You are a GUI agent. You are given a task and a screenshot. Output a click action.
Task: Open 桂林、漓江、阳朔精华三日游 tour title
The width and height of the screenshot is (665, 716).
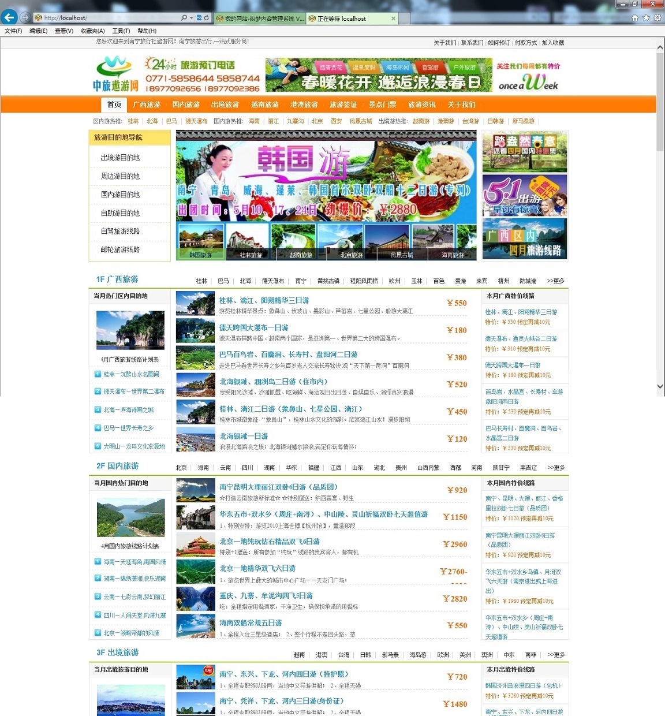(264, 300)
